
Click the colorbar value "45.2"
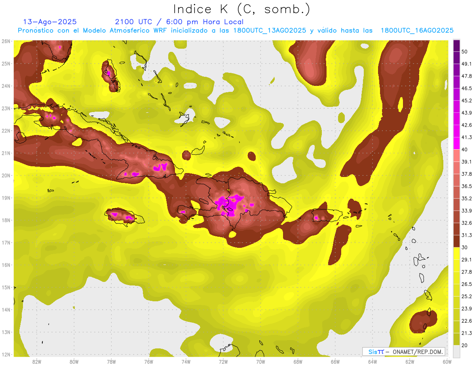coord(466,101)
